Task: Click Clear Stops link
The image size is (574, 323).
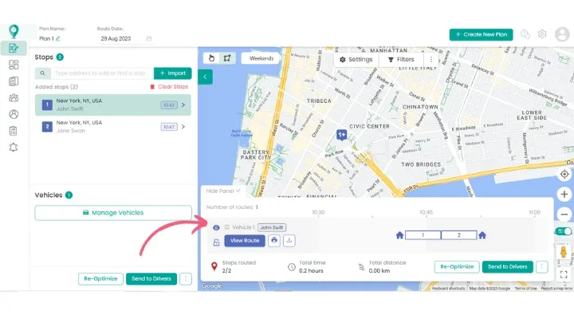Action: point(169,87)
